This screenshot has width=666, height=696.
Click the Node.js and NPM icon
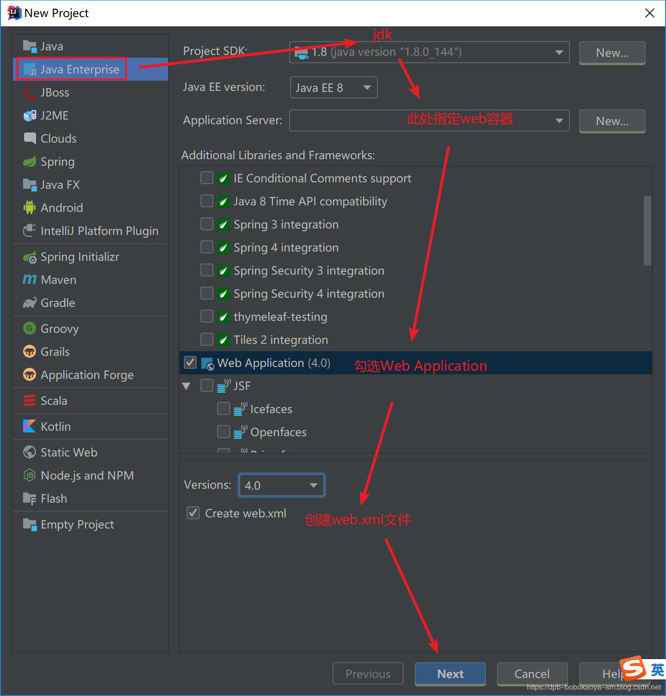tap(30, 475)
